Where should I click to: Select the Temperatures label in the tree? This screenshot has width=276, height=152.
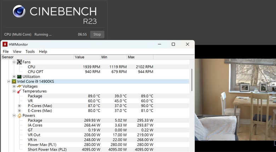point(35,91)
